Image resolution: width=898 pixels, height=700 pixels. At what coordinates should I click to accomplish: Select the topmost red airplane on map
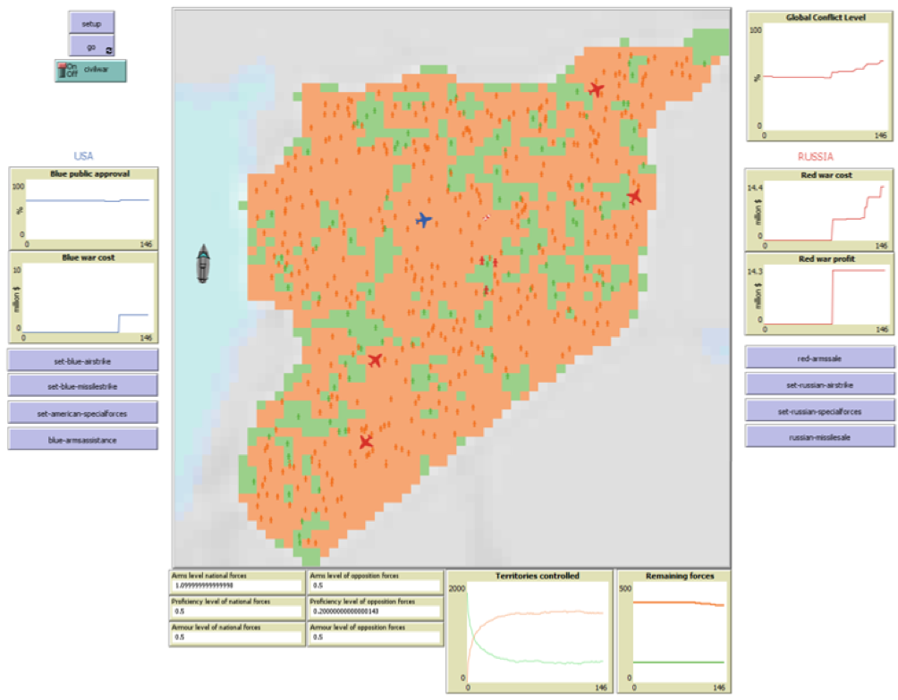[596, 89]
